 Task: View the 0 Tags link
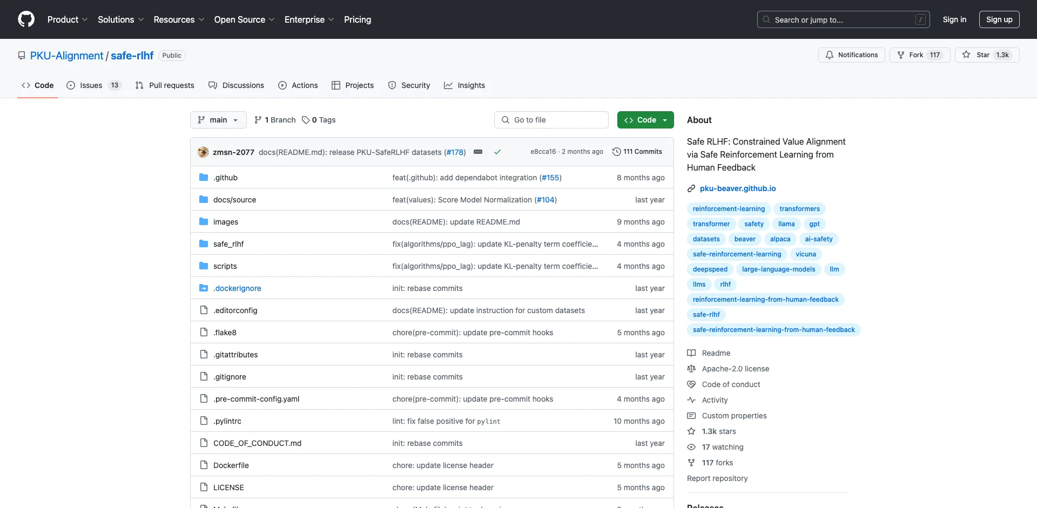click(x=319, y=120)
